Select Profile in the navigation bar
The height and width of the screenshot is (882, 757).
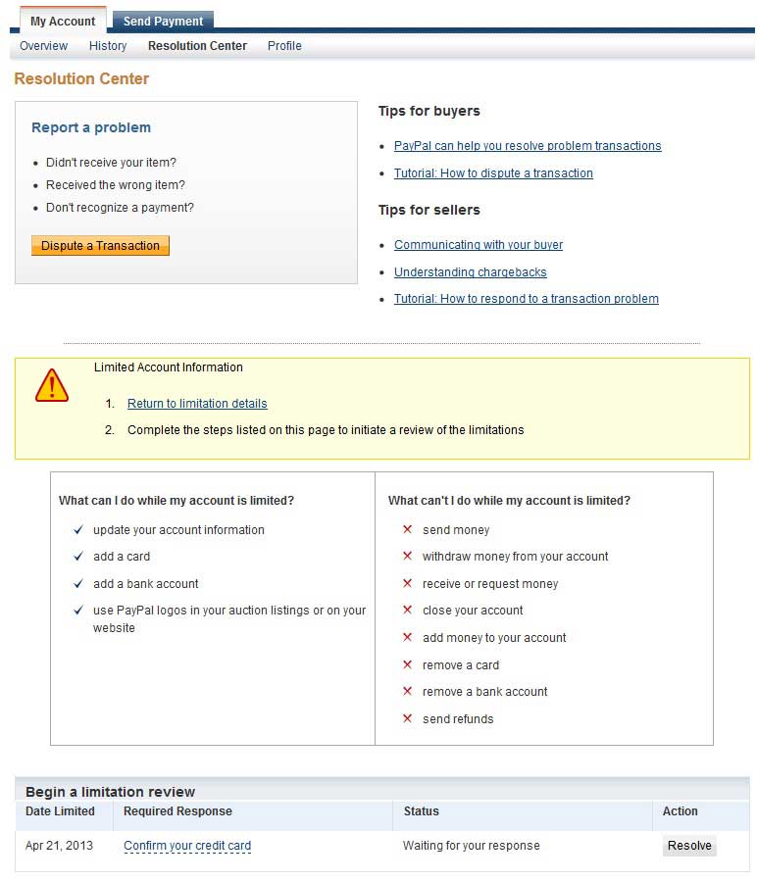tap(284, 46)
